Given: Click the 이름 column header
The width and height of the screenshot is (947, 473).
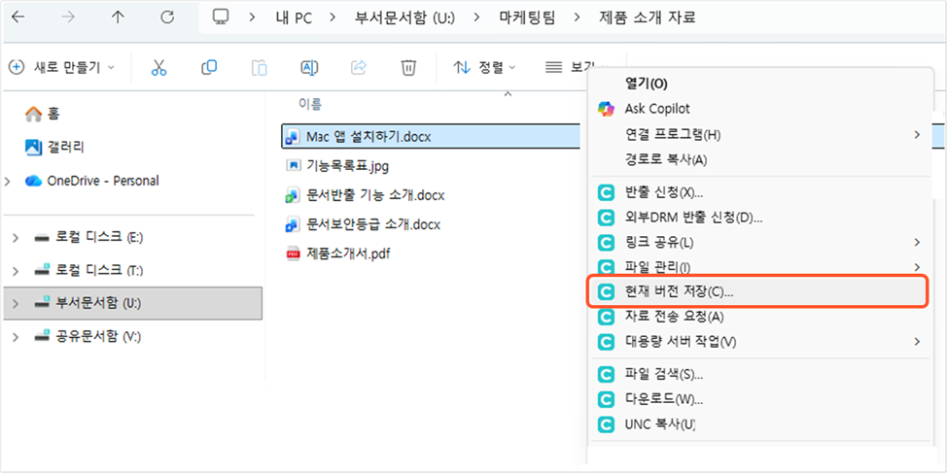Looking at the screenshot, I should (x=310, y=104).
